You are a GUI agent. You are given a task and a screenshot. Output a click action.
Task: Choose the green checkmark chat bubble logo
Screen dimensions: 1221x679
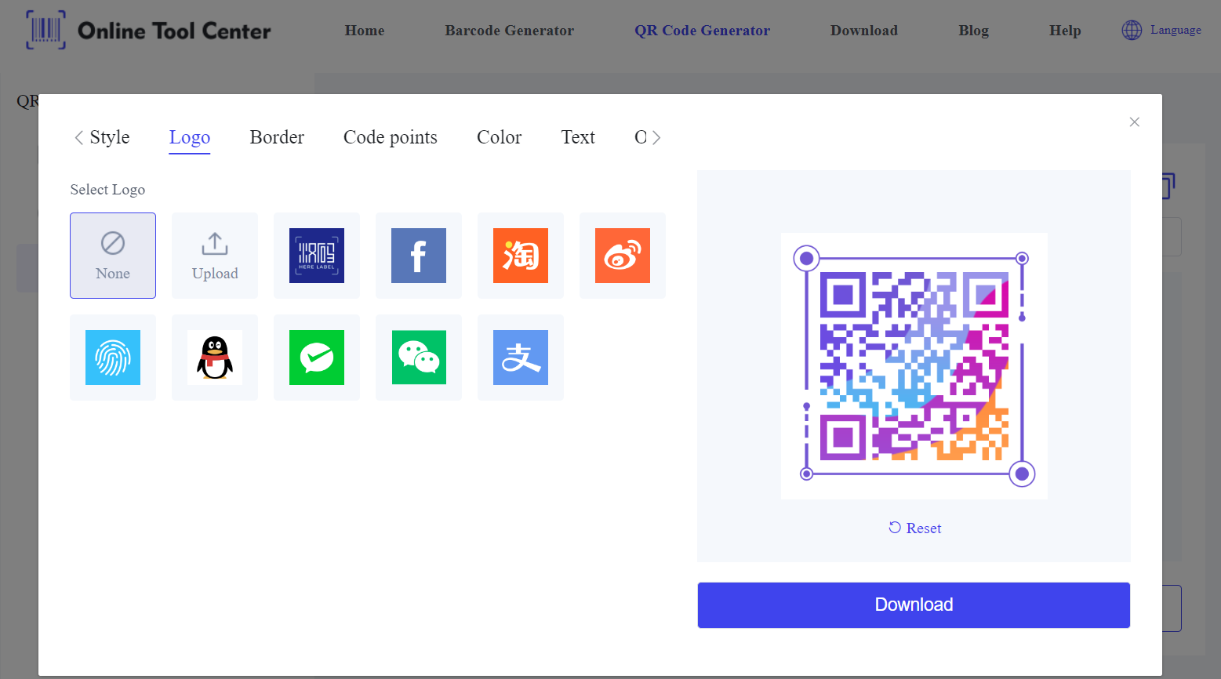click(317, 358)
